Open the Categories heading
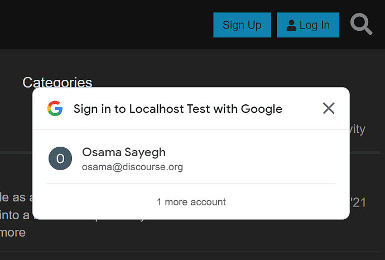The width and height of the screenshot is (385, 260). tap(57, 82)
